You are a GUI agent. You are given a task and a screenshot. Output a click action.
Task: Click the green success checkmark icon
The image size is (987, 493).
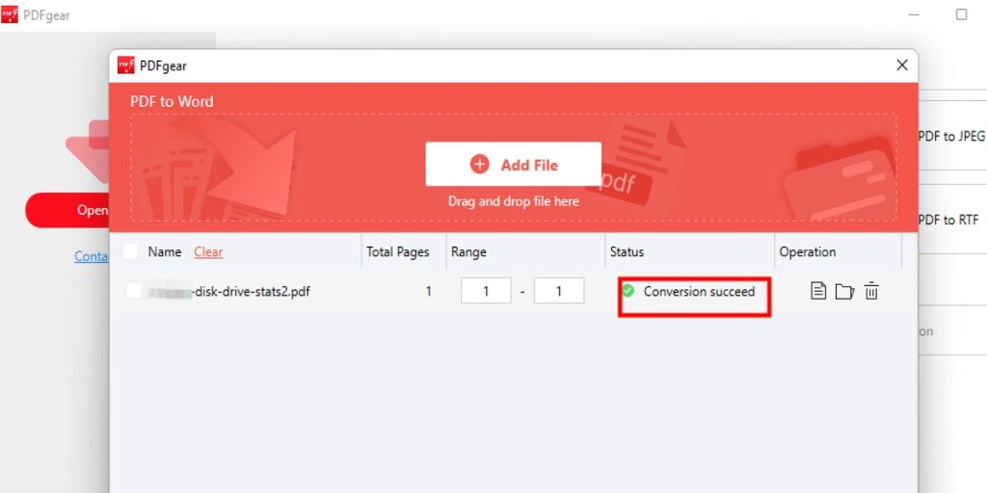coord(627,291)
